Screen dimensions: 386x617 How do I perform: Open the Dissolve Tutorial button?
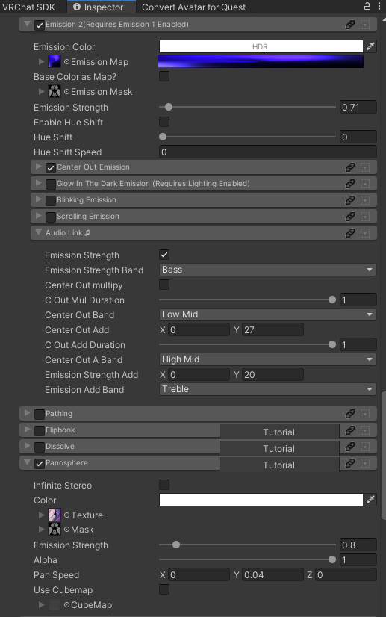(x=279, y=448)
